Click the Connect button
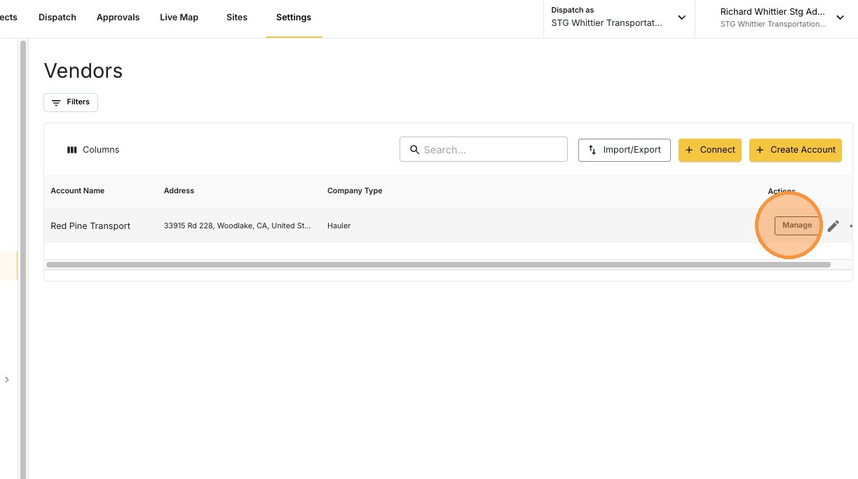This screenshot has height=479, width=858. pyautogui.click(x=710, y=150)
